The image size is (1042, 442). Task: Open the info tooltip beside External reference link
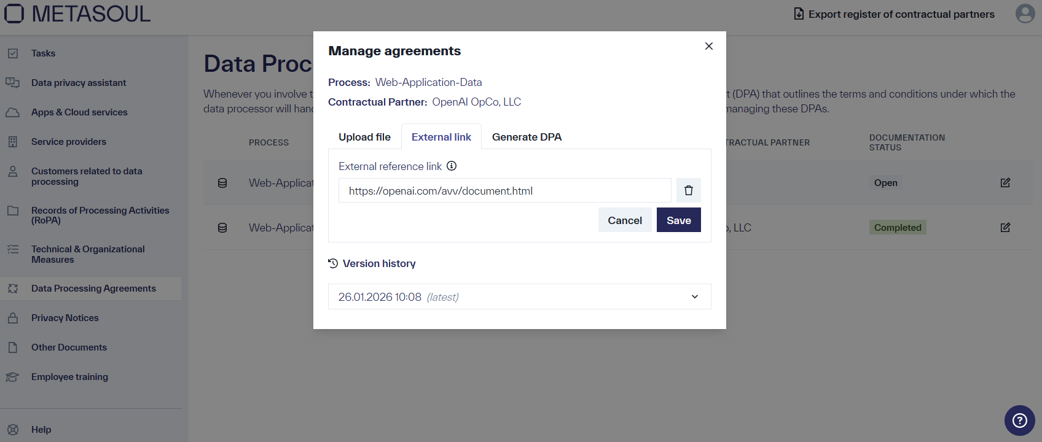pyautogui.click(x=453, y=165)
